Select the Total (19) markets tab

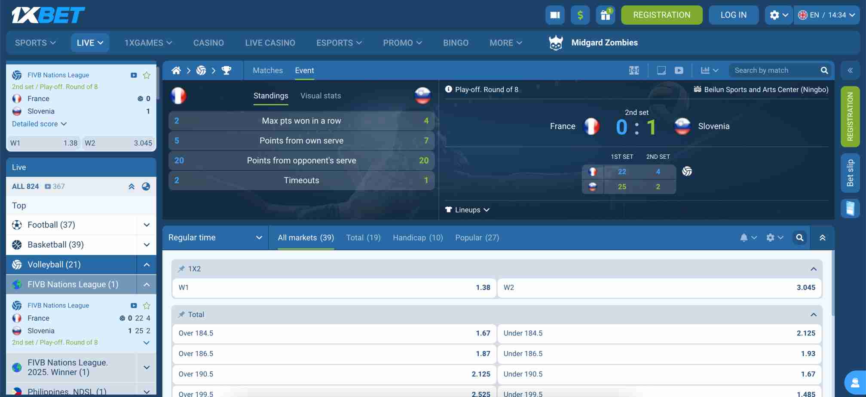tap(363, 238)
